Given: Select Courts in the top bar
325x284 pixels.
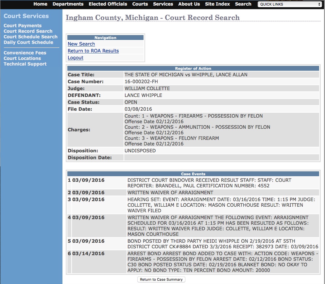Looking at the screenshot, I should [x=140, y=4].
